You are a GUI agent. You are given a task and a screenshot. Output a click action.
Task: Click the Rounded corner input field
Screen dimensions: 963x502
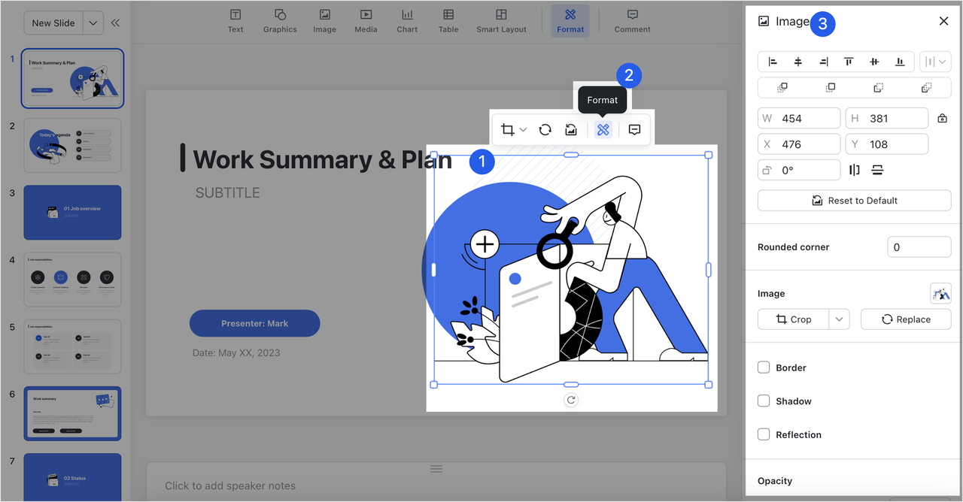[x=919, y=247]
